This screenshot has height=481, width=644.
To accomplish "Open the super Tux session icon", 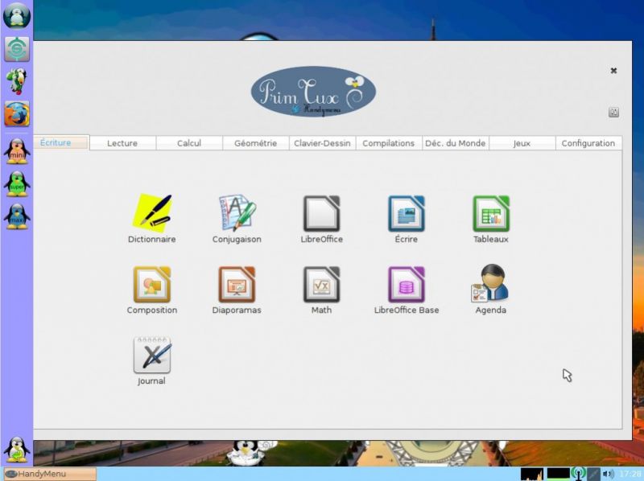I will coord(17,184).
